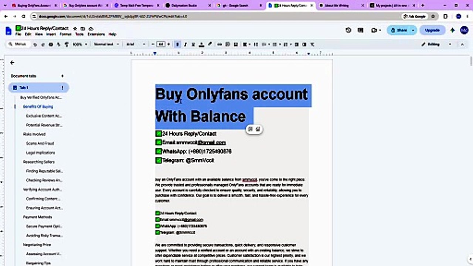Collapse the toolbar with up chevron
473x266 pixels.
click(x=462, y=44)
